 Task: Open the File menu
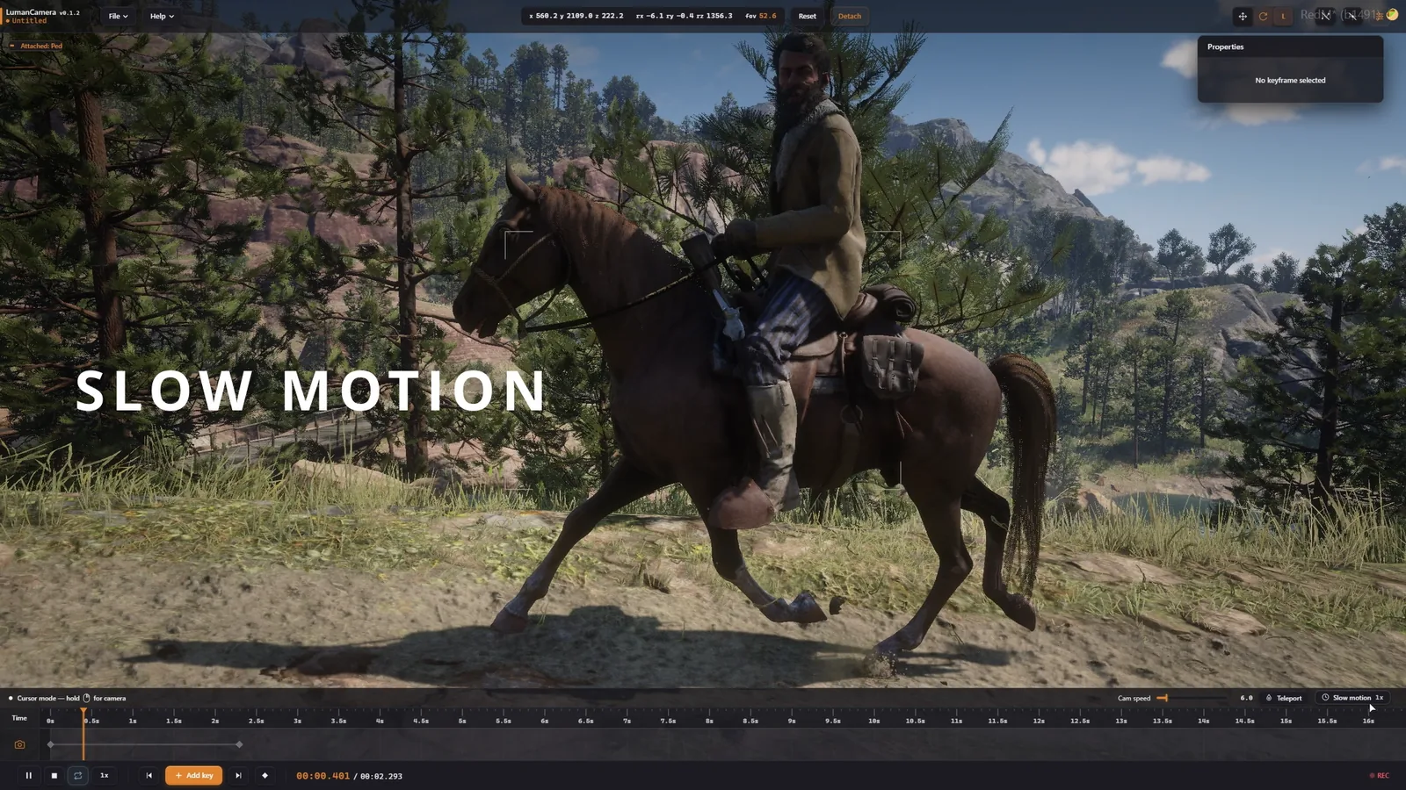point(118,16)
